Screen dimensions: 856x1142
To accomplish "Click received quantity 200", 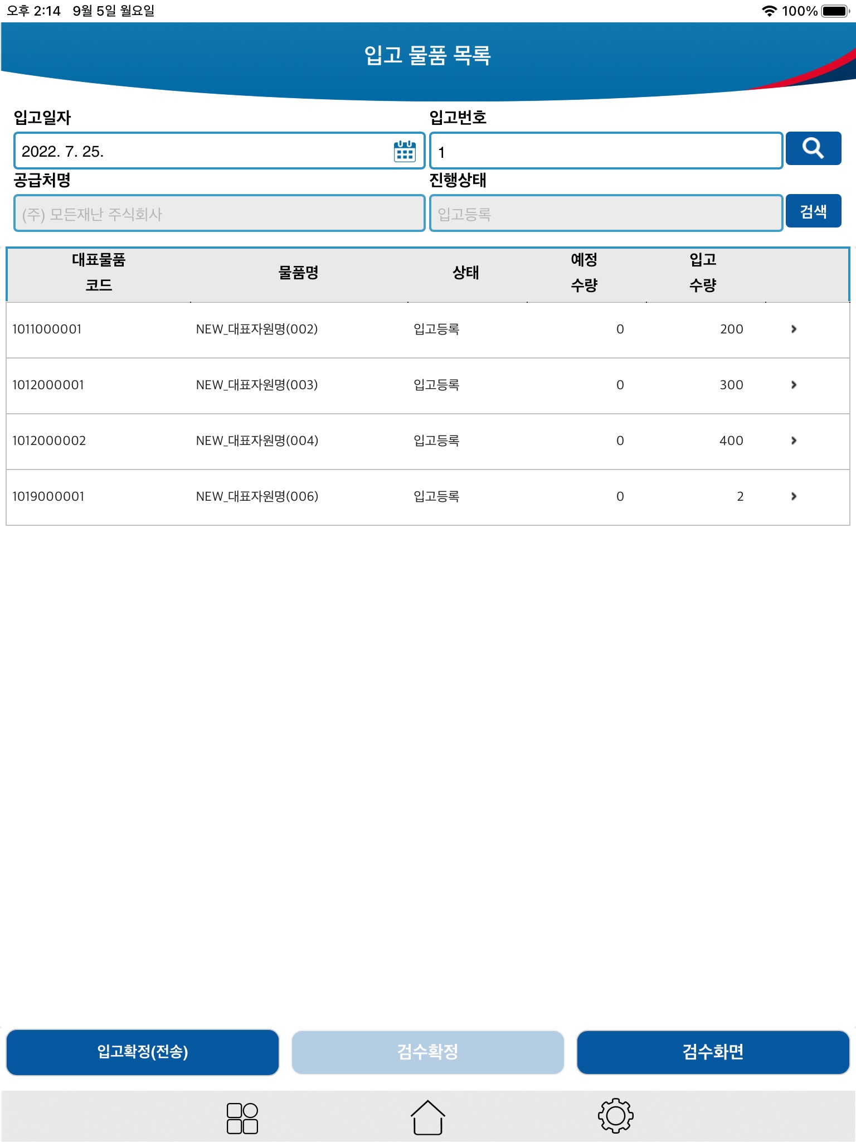I will [731, 329].
